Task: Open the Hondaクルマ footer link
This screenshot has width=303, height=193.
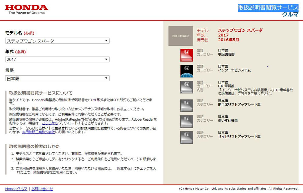Action: (x=16, y=189)
